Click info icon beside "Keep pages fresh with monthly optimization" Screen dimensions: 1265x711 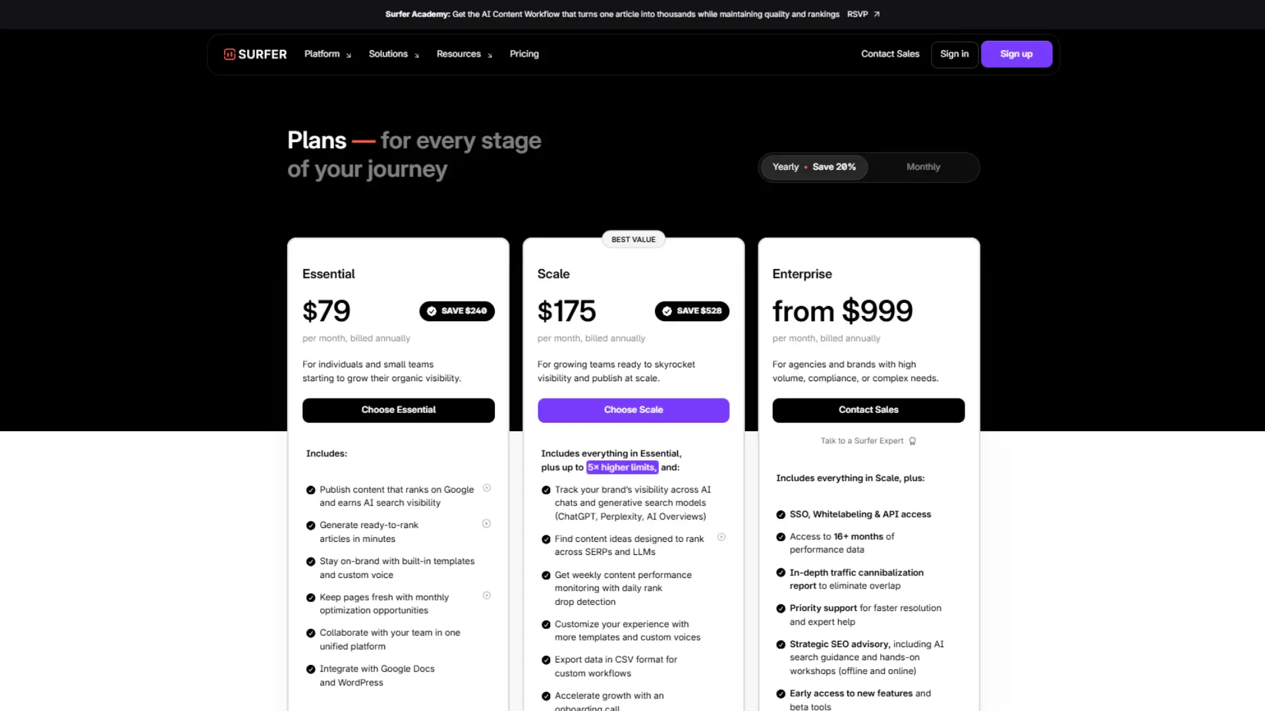[487, 596]
